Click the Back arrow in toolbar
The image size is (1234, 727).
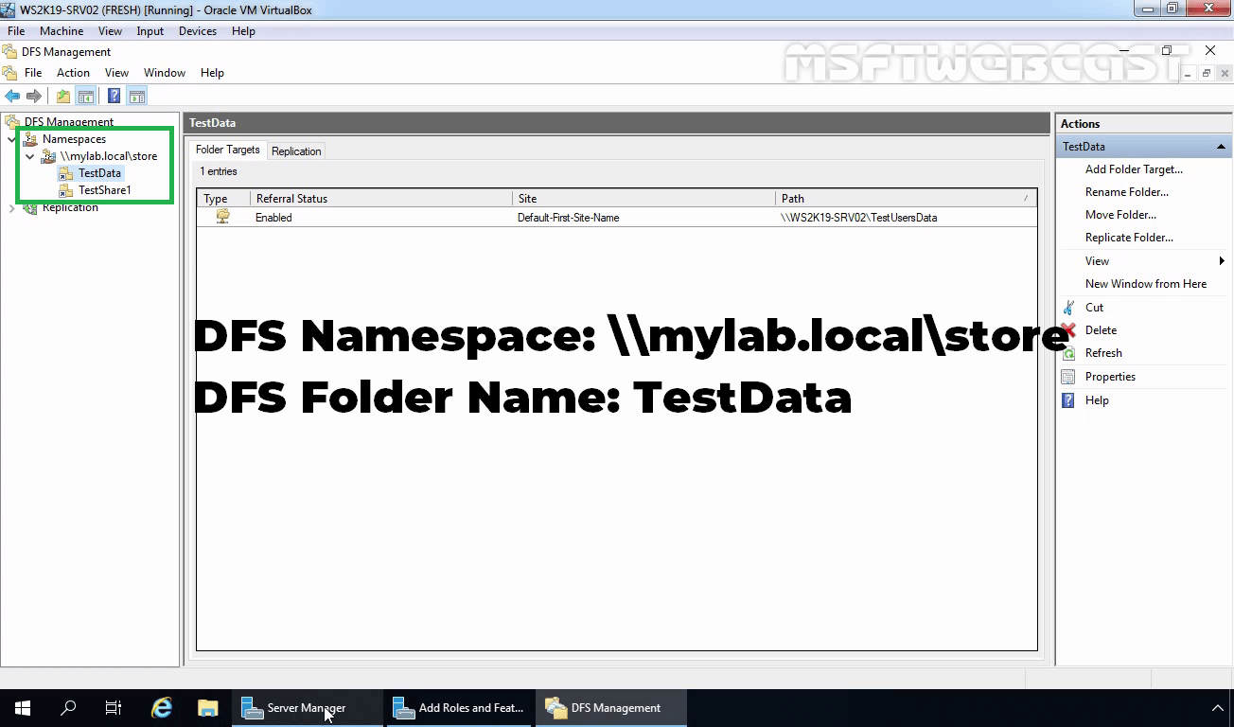(12, 96)
